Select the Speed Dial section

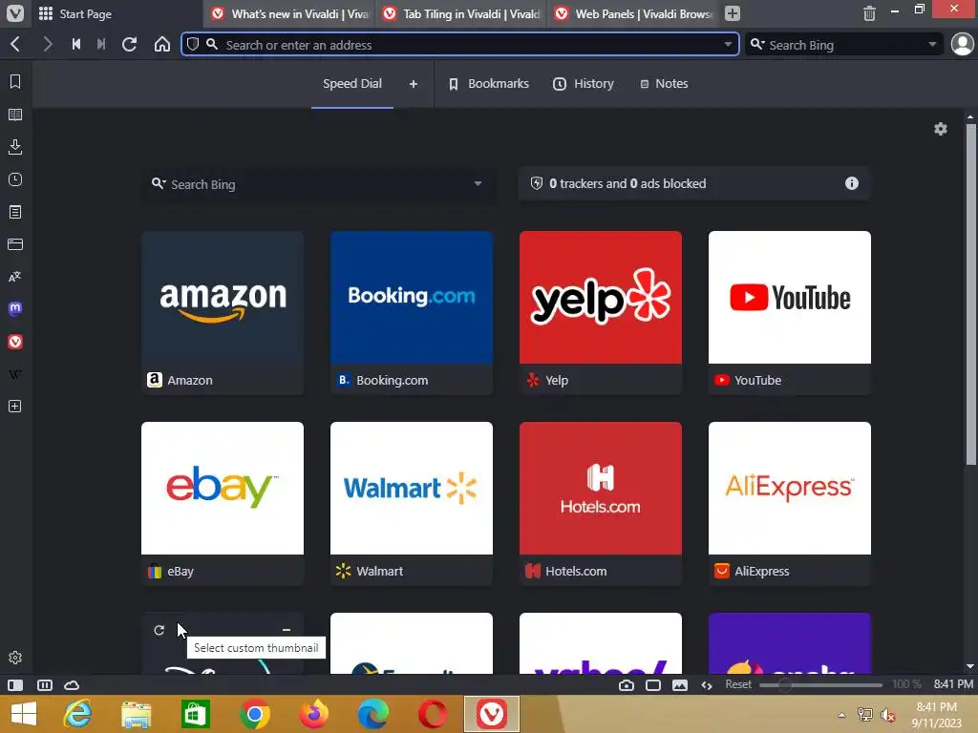click(x=351, y=84)
